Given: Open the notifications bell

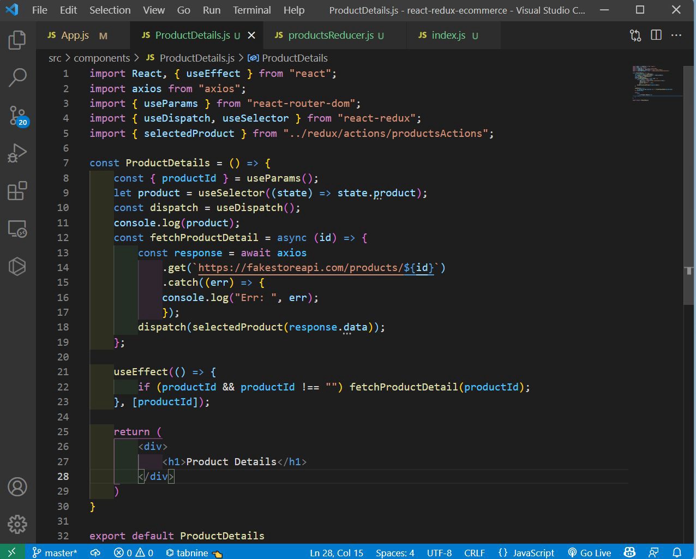Looking at the screenshot, I should [677, 552].
